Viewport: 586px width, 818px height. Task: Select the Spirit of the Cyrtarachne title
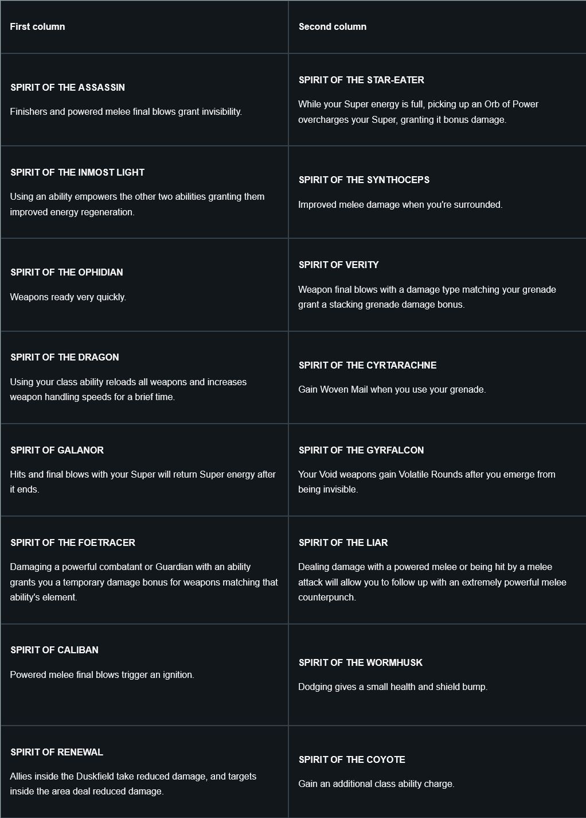(368, 365)
